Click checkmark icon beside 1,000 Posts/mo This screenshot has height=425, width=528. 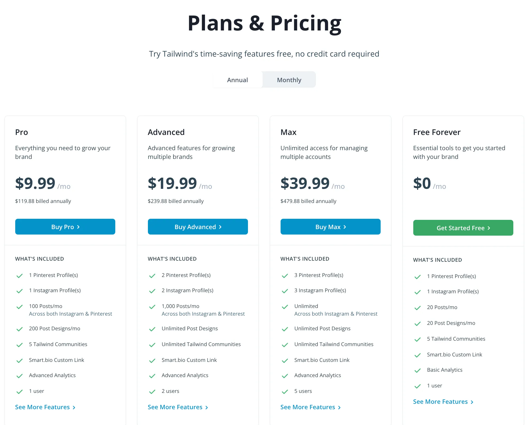pos(152,307)
